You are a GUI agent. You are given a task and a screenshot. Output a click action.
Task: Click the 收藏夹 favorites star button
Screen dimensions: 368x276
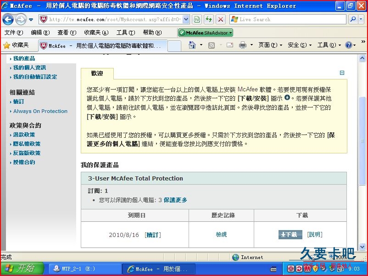click(x=16, y=45)
